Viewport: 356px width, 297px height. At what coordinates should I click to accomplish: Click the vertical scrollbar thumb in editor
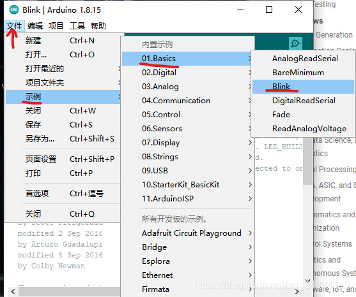pyautogui.click(x=307, y=161)
